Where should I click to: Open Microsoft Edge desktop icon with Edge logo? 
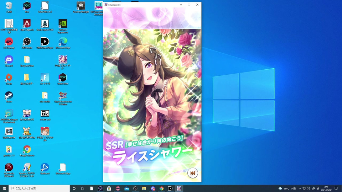[x=63, y=43]
